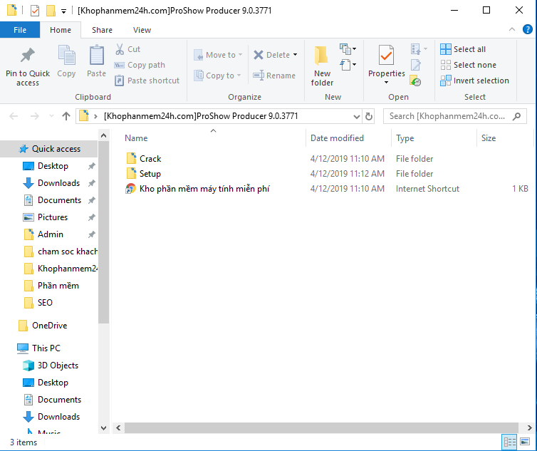537x451 pixels.
Task: Click the Help question mark icon
Action: point(526,30)
